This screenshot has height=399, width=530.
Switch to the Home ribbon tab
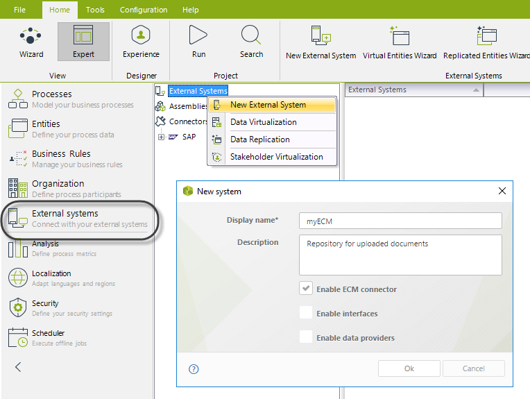[60, 10]
